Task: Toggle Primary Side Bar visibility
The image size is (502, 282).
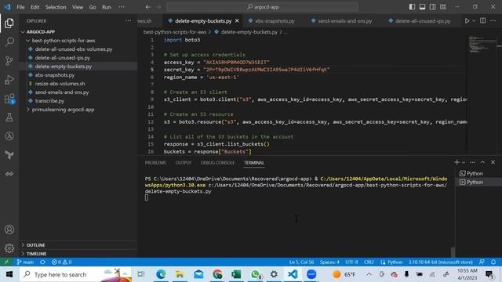Action: pos(412,7)
